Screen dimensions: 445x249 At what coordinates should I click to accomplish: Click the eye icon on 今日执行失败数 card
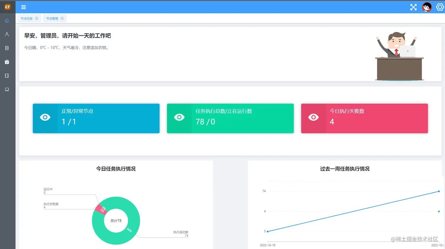(313, 117)
